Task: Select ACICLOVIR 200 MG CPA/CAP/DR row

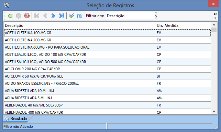Action: (x=107, y=69)
